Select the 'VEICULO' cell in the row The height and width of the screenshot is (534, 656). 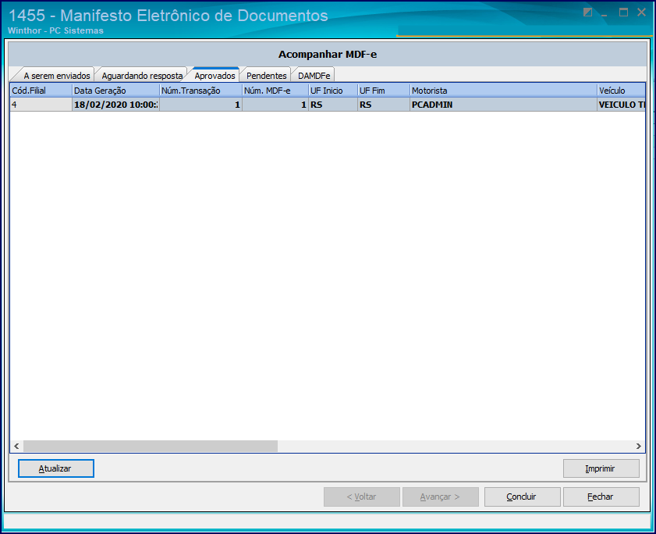point(621,105)
